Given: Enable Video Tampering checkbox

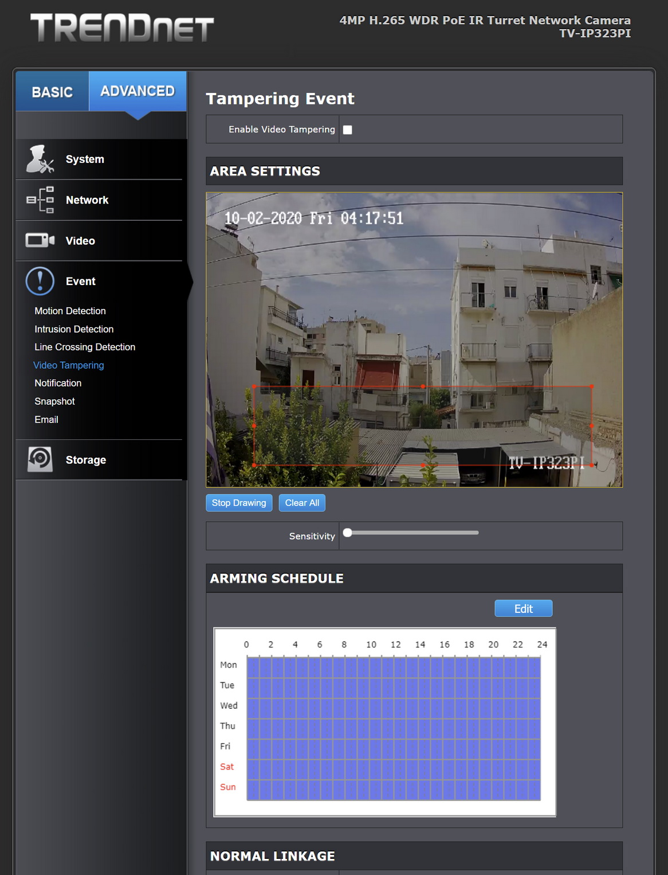Looking at the screenshot, I should [x=347, y=130].
